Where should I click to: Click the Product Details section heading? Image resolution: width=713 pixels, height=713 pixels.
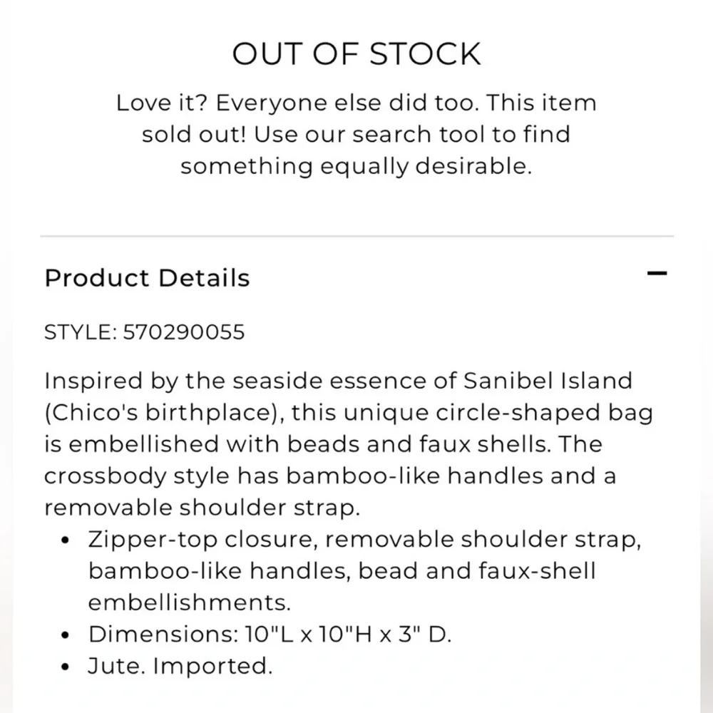(x=147, y=278)
